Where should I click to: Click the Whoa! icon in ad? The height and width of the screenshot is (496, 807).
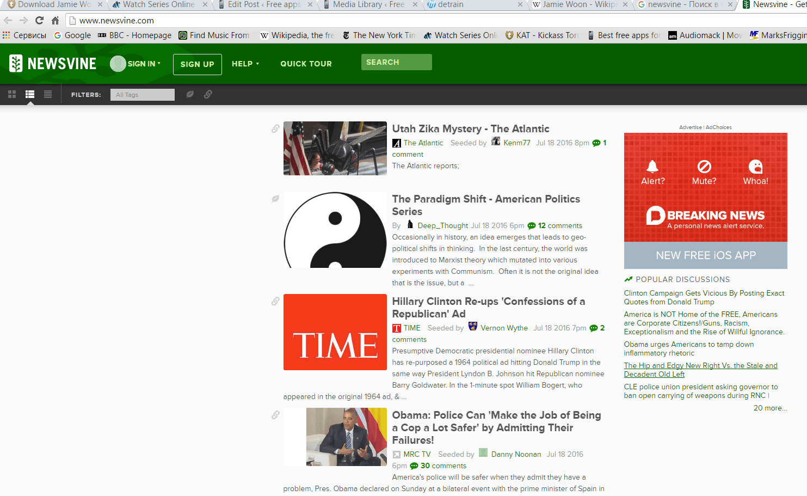tap(756, 166)
